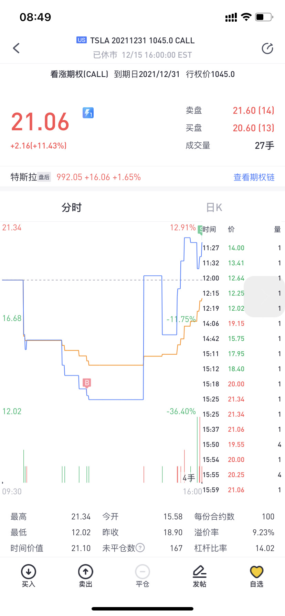This screenshot has width=285, height=616.
Task: Tap the 特斯拉 underlying stock quote row
Action: click(76, 177)
